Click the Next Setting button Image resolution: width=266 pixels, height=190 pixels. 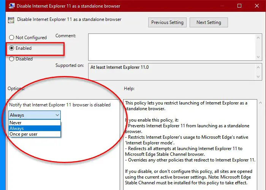[x=209, y=22]
